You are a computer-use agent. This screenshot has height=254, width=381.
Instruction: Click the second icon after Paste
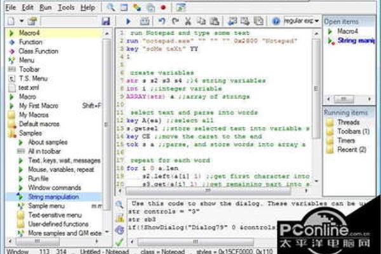[245, 21]
